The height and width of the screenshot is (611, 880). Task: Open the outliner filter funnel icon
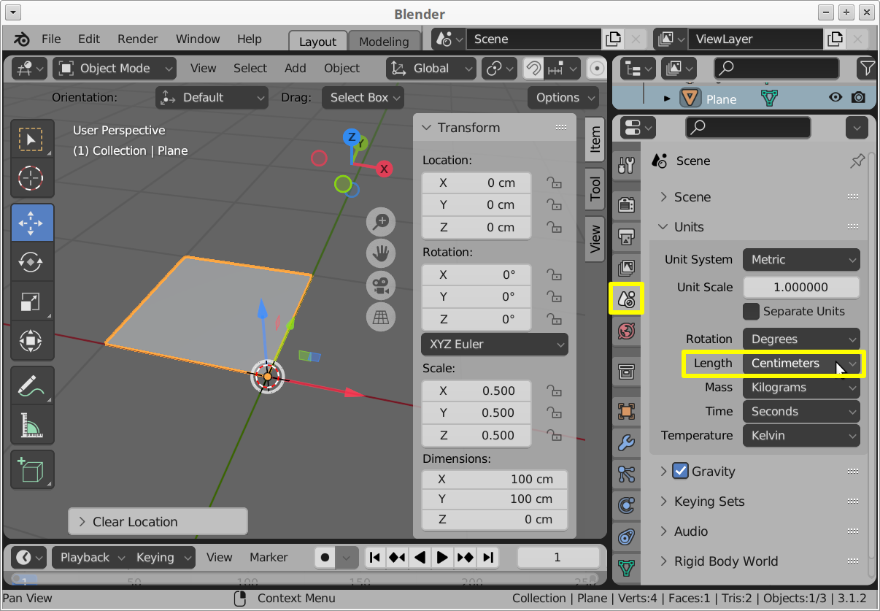(x=866, y=69)
